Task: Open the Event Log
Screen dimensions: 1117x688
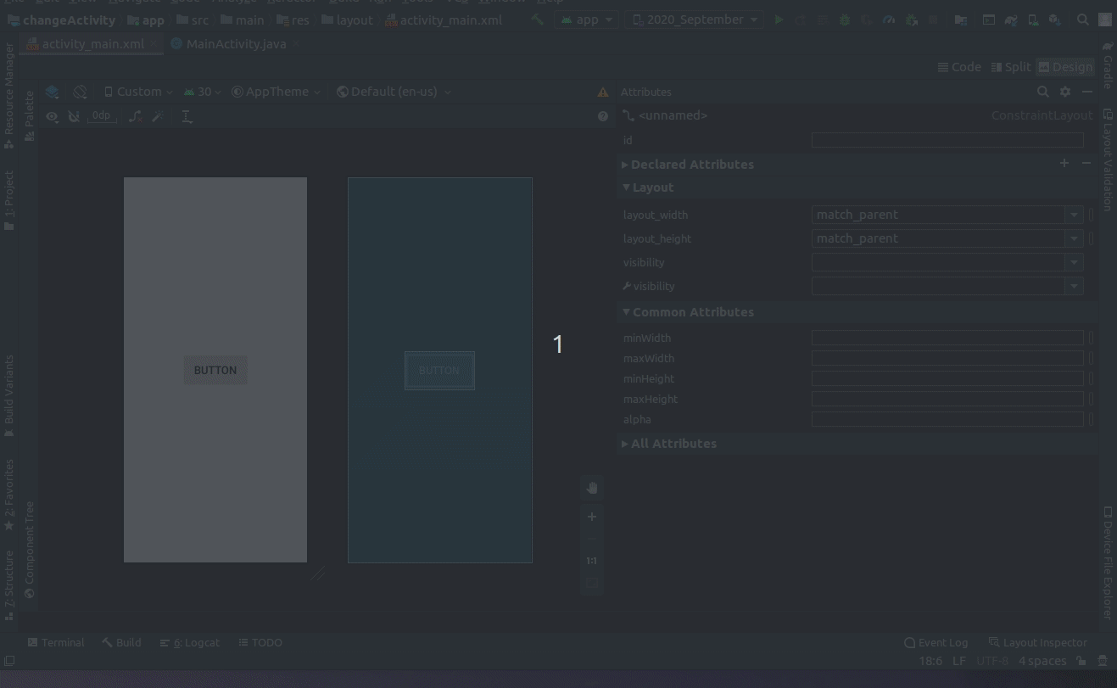Action: tap(936, 643)
